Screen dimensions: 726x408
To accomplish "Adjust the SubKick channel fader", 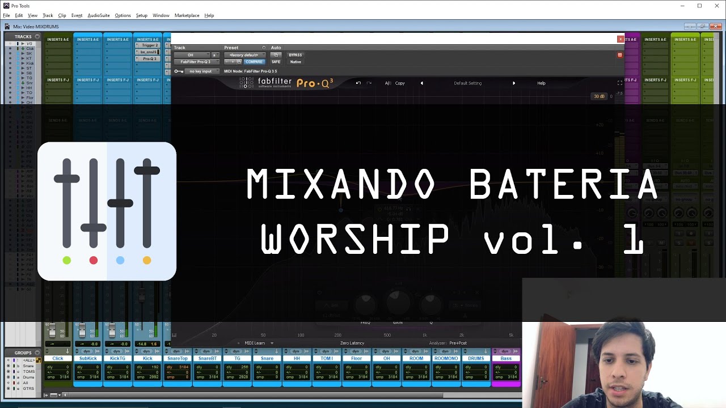I will tap(82, 330).
